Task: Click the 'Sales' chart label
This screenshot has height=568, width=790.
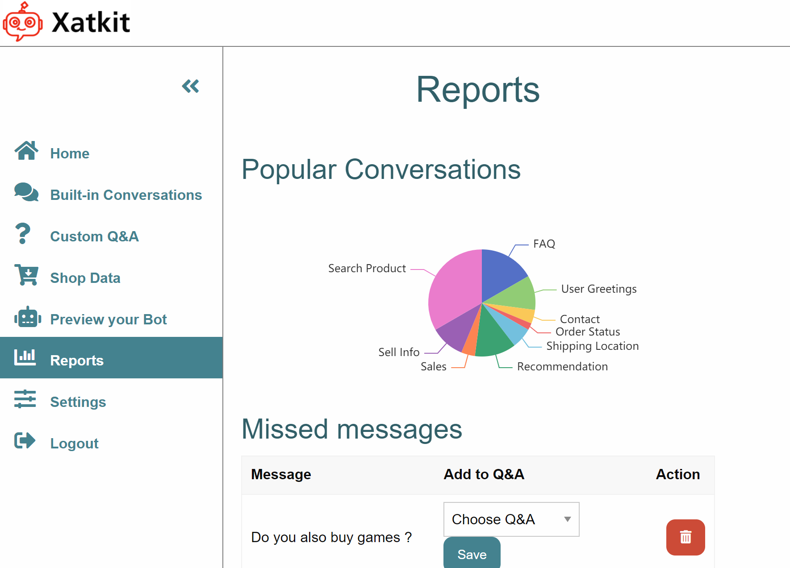Action: (433, 367)
